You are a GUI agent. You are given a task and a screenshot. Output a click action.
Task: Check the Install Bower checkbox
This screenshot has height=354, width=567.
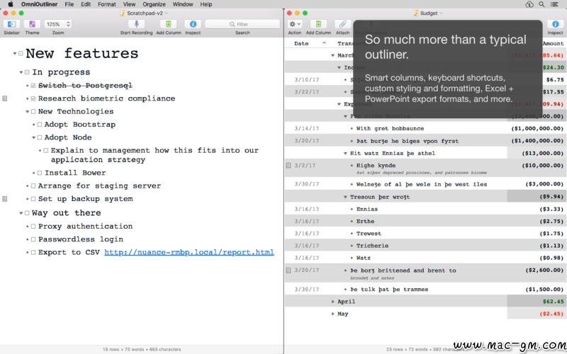point(40,173)
